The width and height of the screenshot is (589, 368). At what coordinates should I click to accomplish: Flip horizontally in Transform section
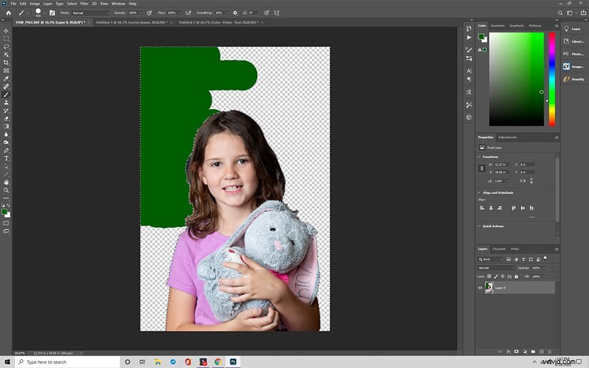(522, 181)
